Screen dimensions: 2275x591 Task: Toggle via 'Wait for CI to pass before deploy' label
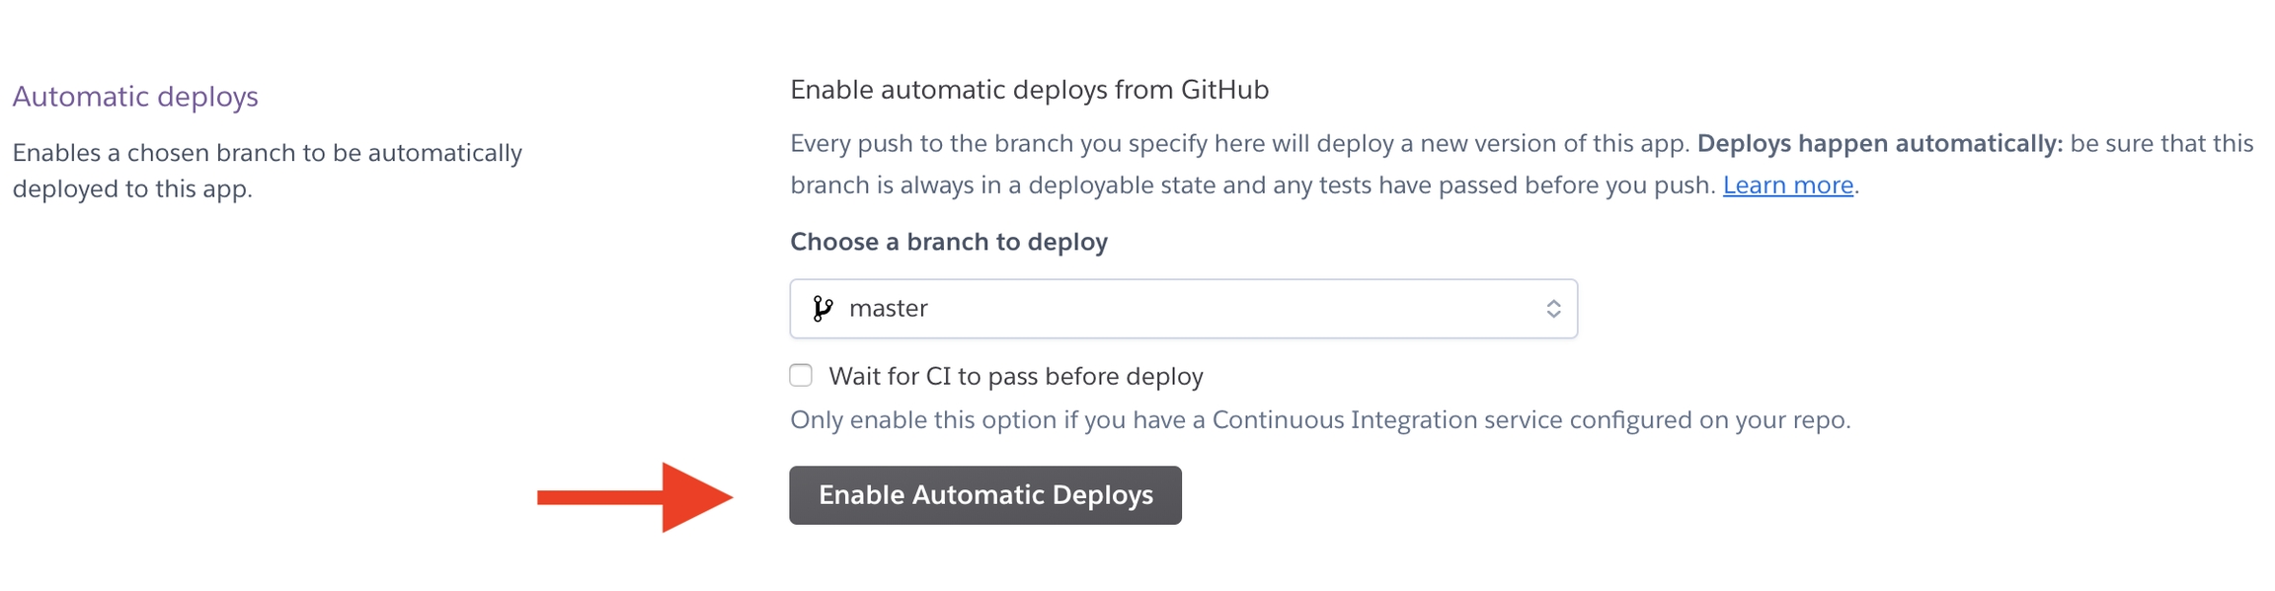click(1016, 376)
